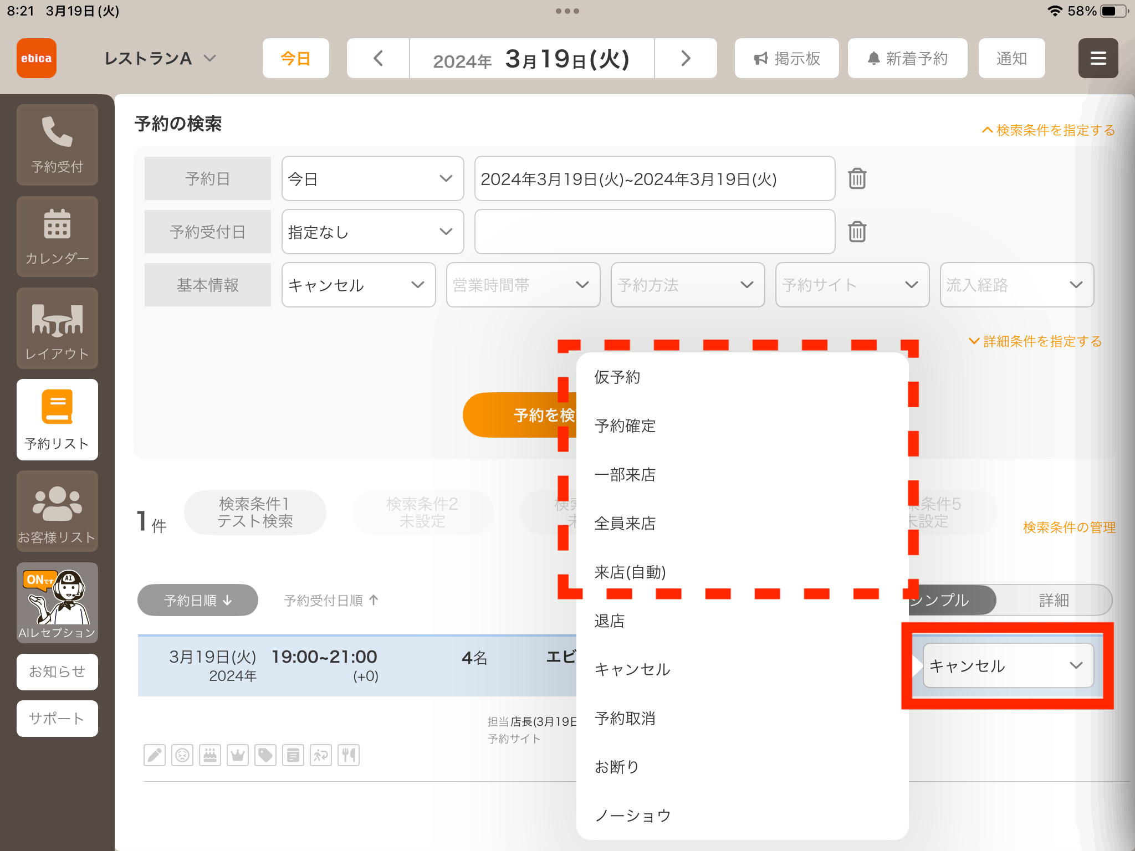Click the 予約日 date range field
This screenshot has width=1135, height=851.
(x=655, y=178)
